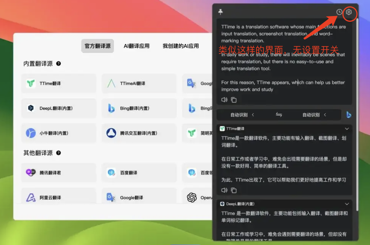
Task: Click help icon next to 其他翻译源
Action: pyautogui.click(x=58, y=153)
